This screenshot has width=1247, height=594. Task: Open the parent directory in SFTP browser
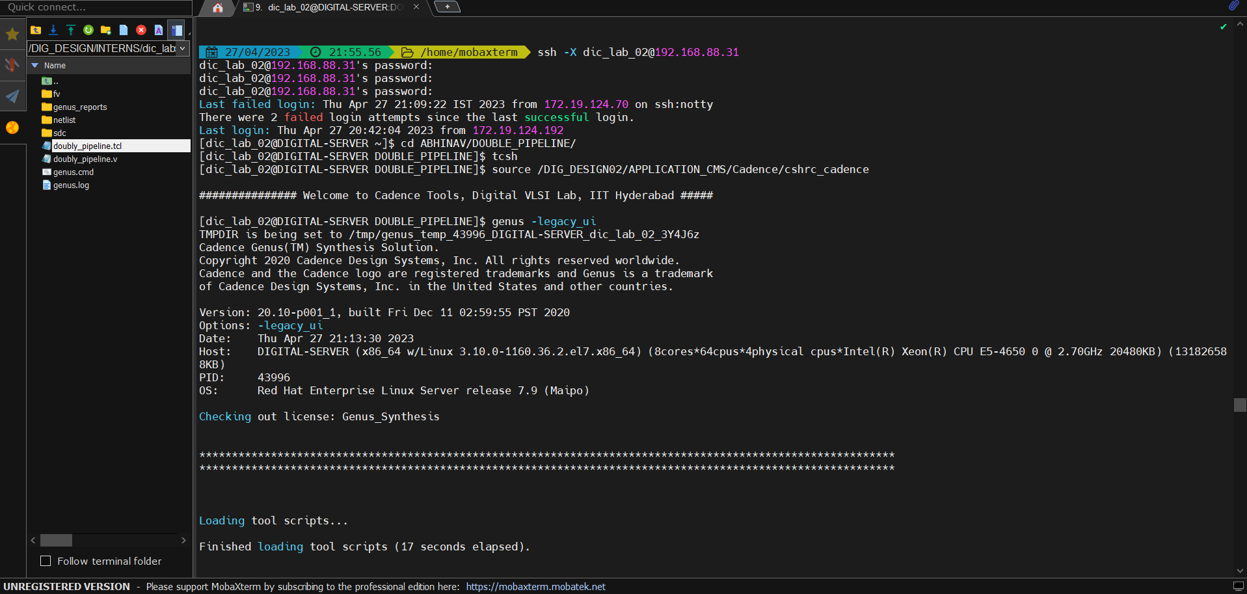(36, 30)
